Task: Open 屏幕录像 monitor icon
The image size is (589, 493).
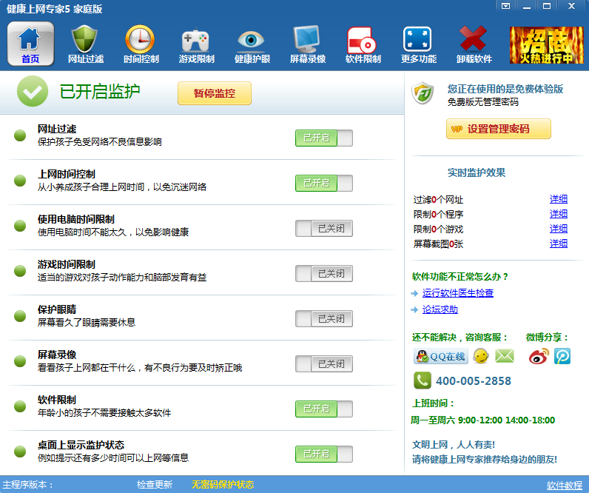Action: (308, 44)
